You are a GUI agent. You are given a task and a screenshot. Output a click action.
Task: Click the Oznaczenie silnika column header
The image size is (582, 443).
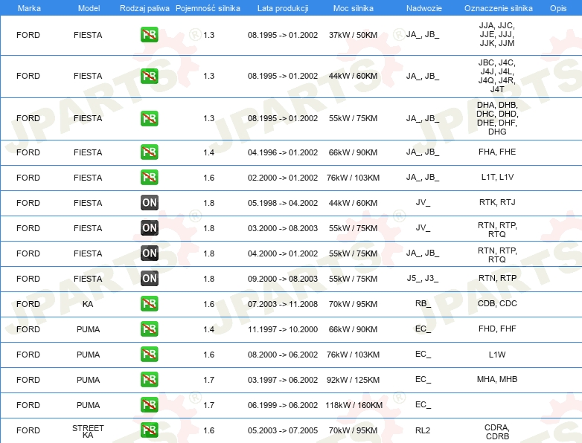tap(499, 8)
